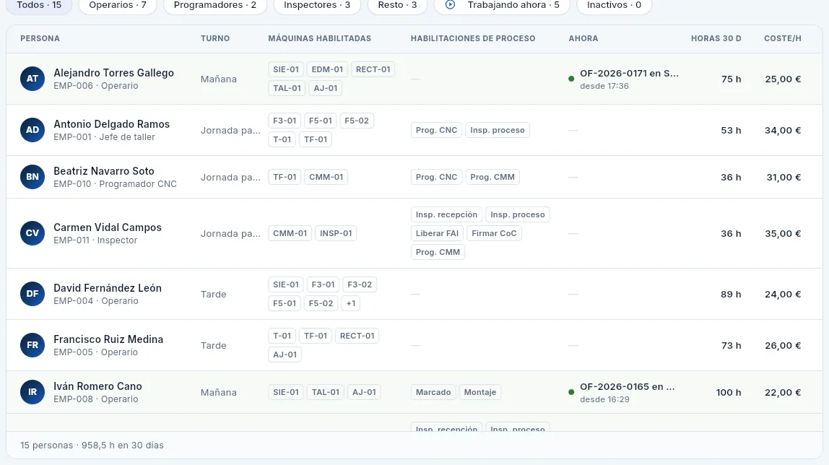Switch to the Programadores filter
The width and height of the screenshot is (829, 465).
point(215,5)
